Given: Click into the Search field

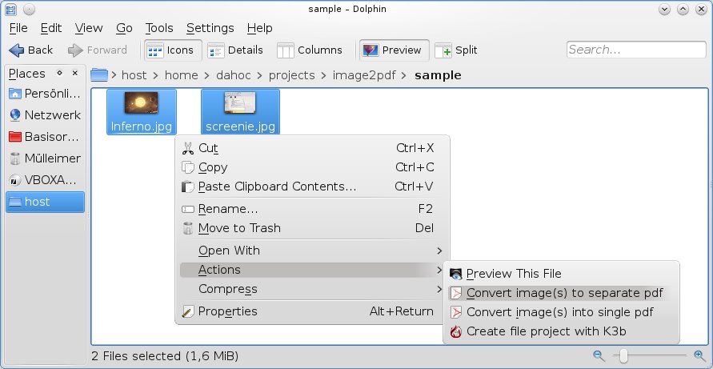Looking at the screenshot, I should pyautogui.click(x=636, y=50).
